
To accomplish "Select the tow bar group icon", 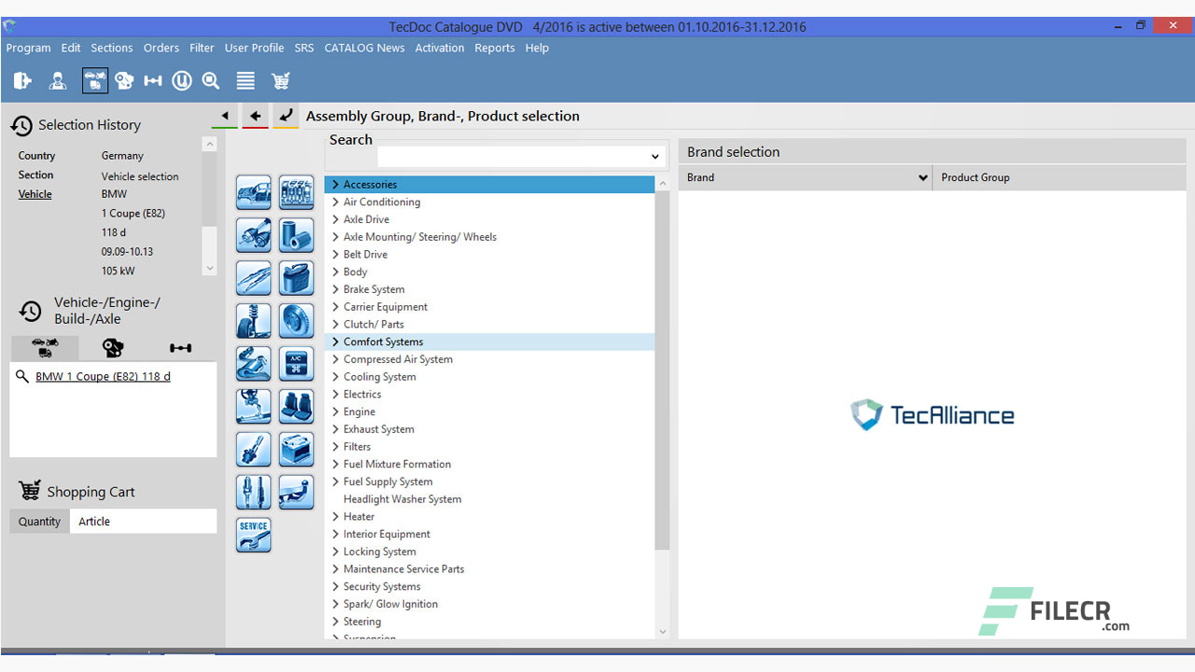I will [297, 492].
